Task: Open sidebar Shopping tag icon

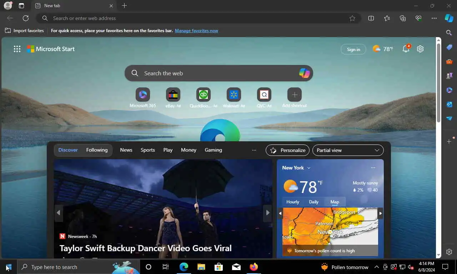Action: [x=449, y=47]
